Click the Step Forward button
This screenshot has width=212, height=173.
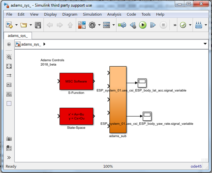(153, 25)
